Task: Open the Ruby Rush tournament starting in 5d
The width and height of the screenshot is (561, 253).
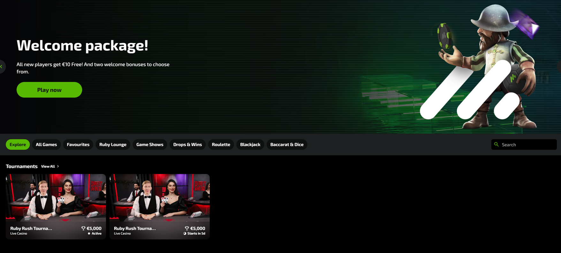Action: pos(159,198)
